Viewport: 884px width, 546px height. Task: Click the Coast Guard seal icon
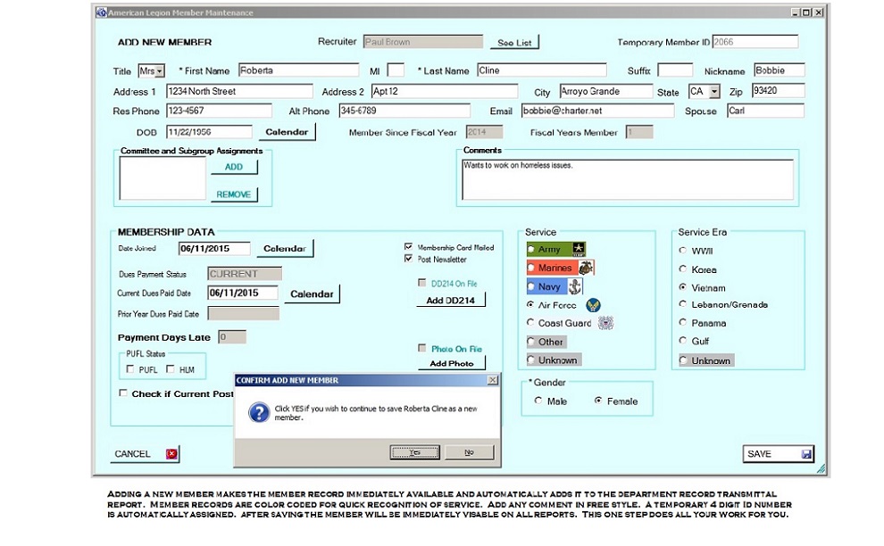pos(605,323)
